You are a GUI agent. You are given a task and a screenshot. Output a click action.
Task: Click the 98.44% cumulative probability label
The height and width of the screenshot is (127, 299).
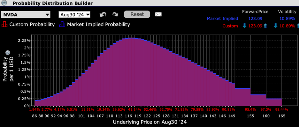click(281, 110)
